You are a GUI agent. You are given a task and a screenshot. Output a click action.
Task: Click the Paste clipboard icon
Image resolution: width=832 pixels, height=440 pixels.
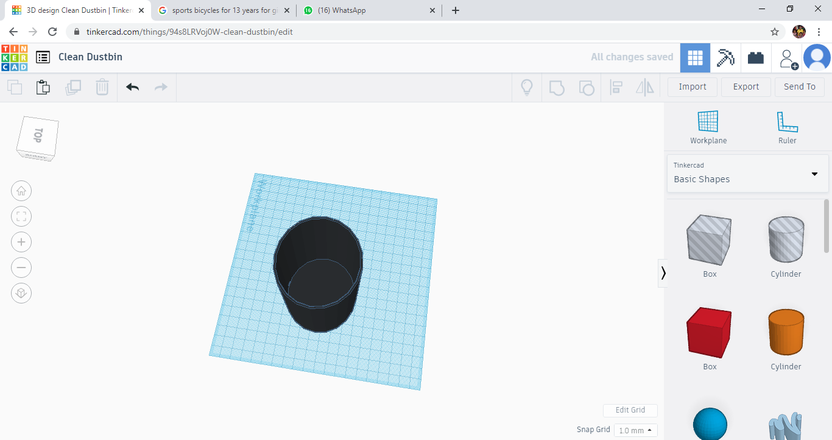pyautogui.click(x=43, y=87)
